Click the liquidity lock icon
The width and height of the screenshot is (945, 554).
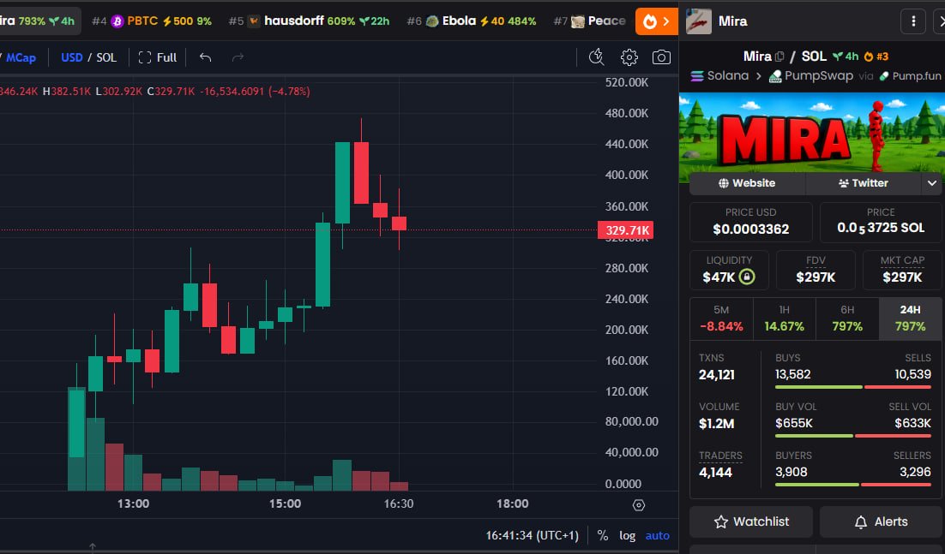pyautogui.click(x=747, y=277)
